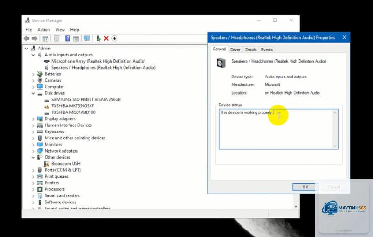Expand the Cameras node
The width and height of the screenshot is (373, 237).
33,80
